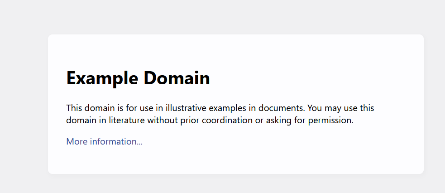Image resolution: width=445 pixels, height=193 pixels.
Task: Click the first line of paragraph text
Action: (220, 108)
